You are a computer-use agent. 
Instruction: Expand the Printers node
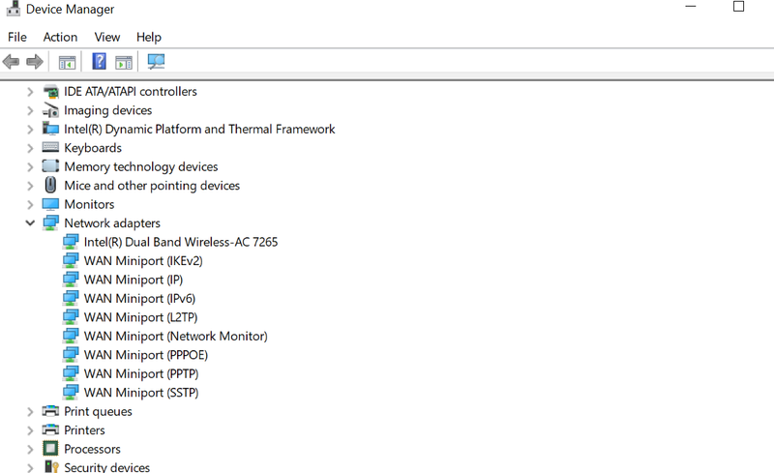coord(30,430)
